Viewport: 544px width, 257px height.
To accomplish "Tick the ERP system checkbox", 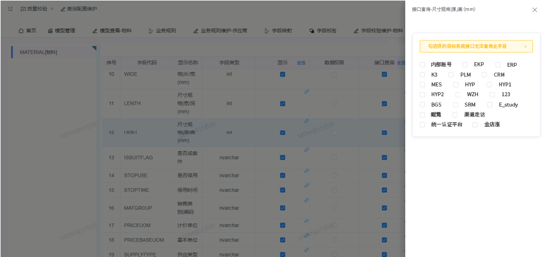I will 498,65.
